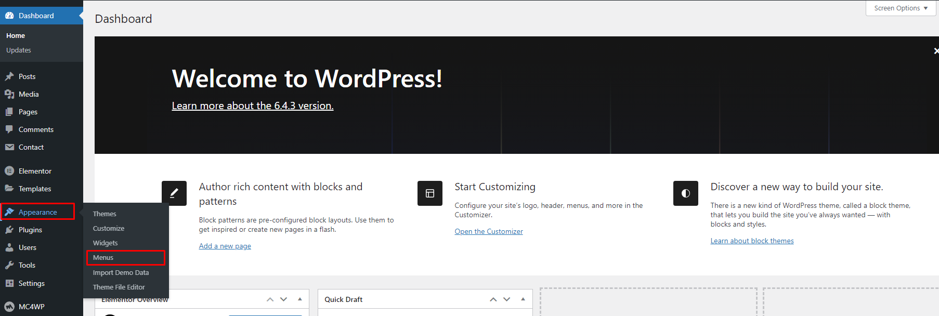939x316 pixels.
Task: Click 'Start Customizing' heading
Action: (x=495, y=187)
